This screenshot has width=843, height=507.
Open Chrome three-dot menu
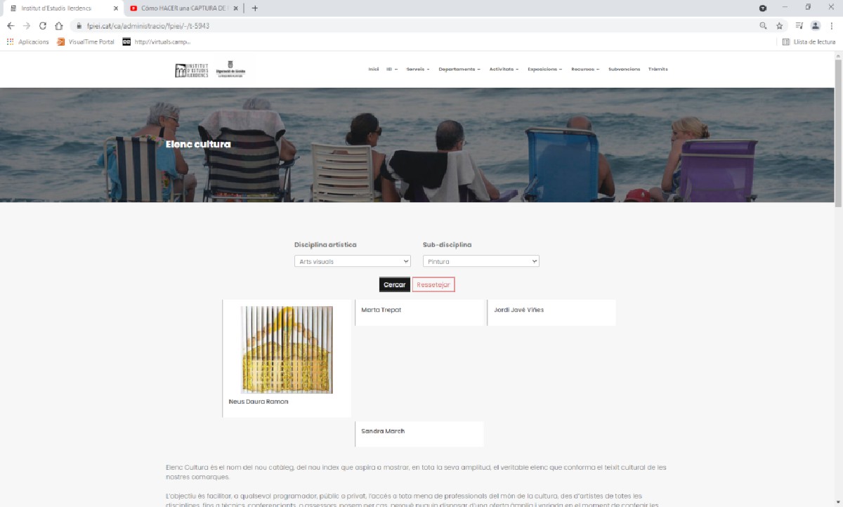(832, 26)
